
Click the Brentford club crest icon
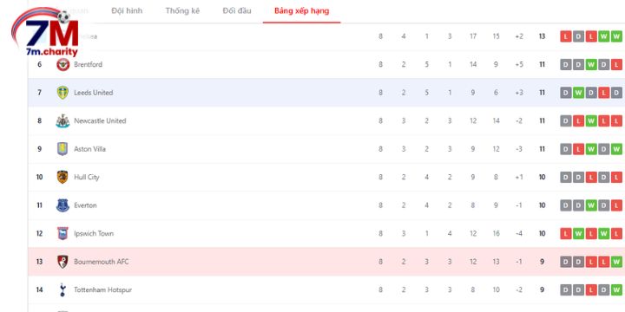62,64
